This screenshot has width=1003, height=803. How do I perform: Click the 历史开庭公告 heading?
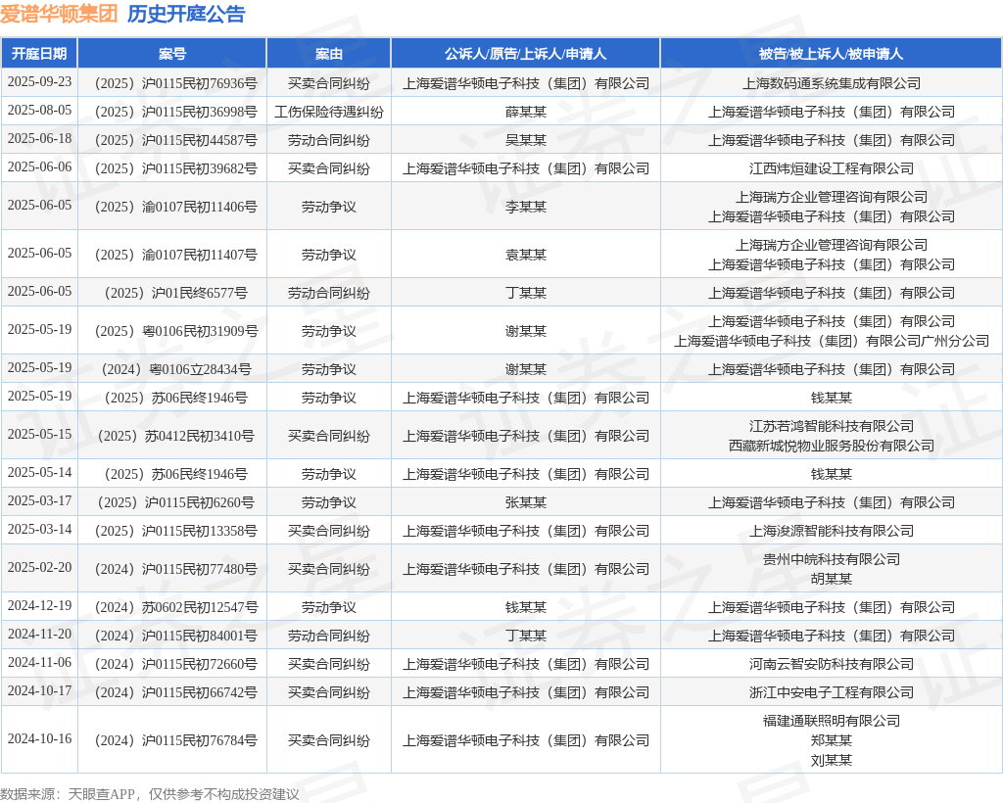pyautogui.click(x=186, y=14)
